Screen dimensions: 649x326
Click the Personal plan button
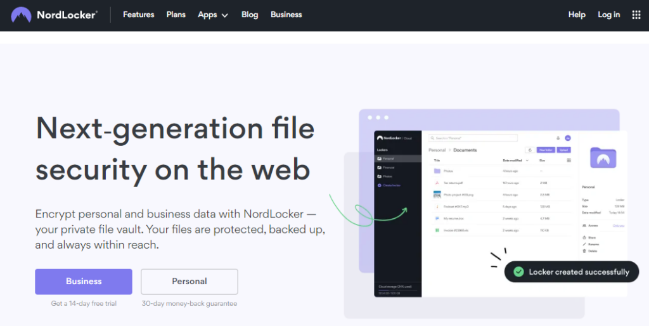190,282
